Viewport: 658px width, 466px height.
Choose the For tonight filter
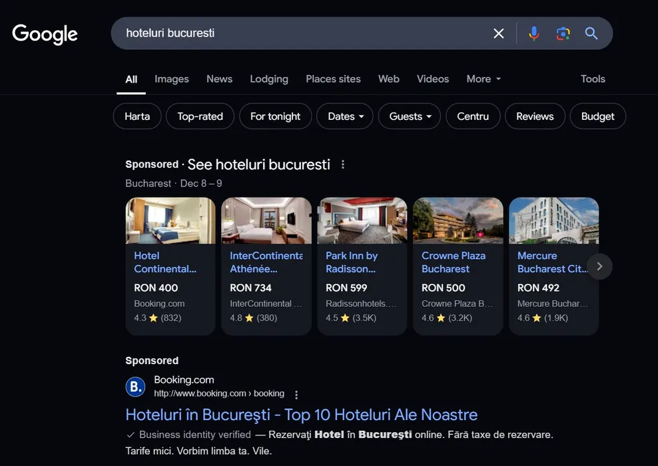point(275,116)
